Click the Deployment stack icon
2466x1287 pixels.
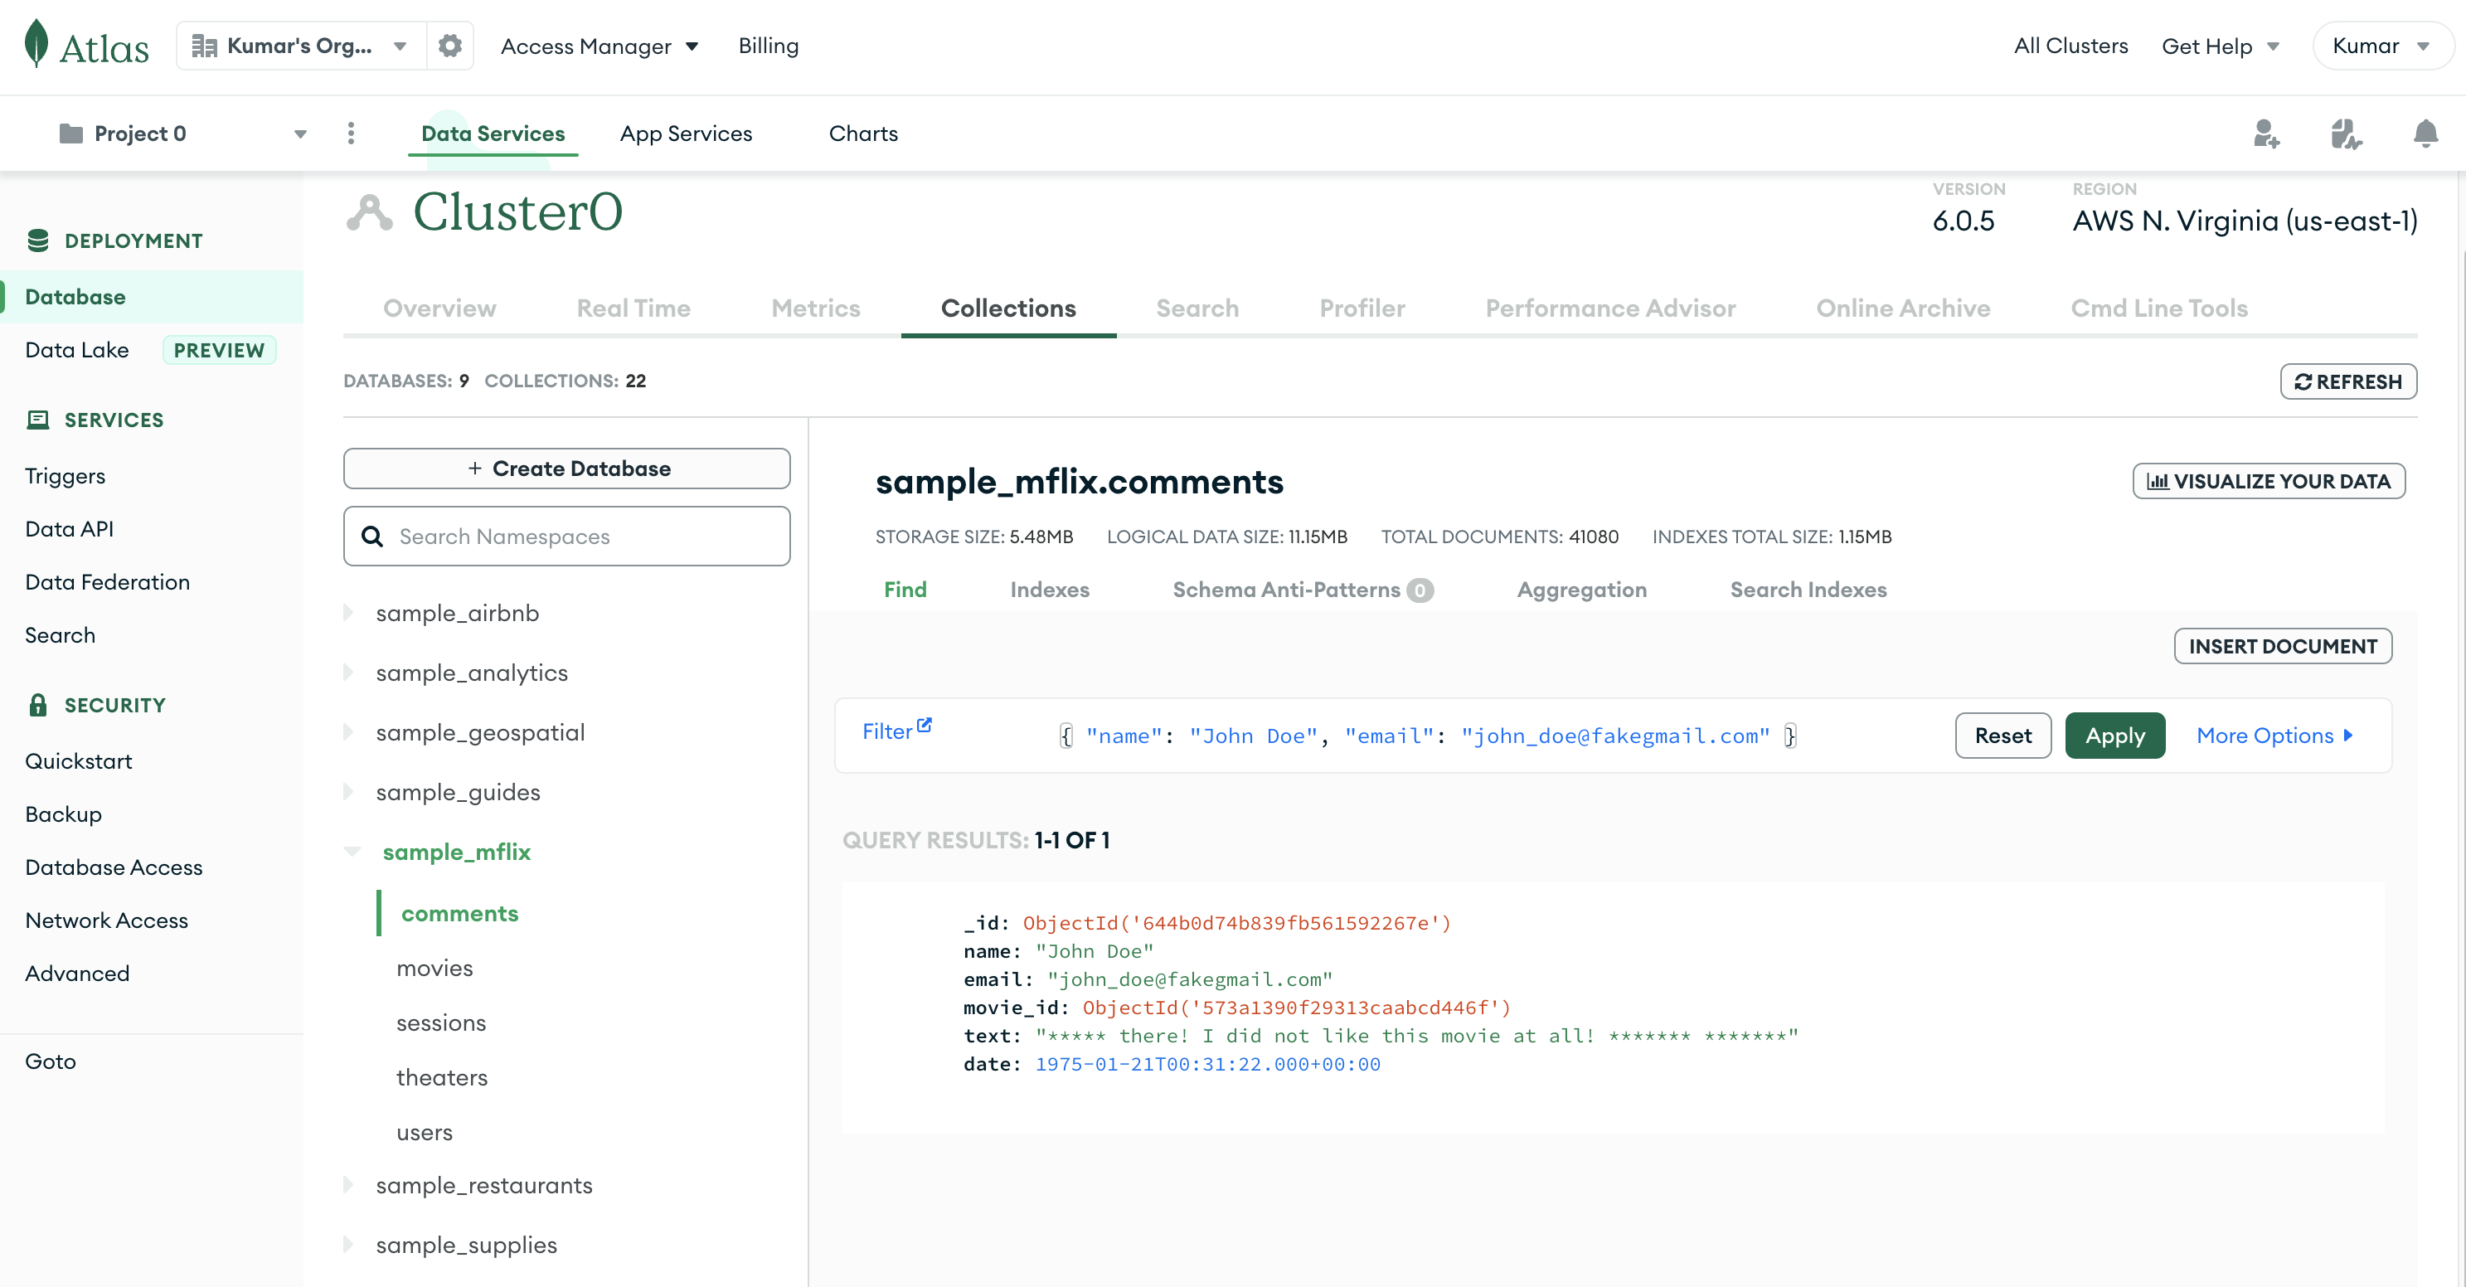click(x=38, y=240)
